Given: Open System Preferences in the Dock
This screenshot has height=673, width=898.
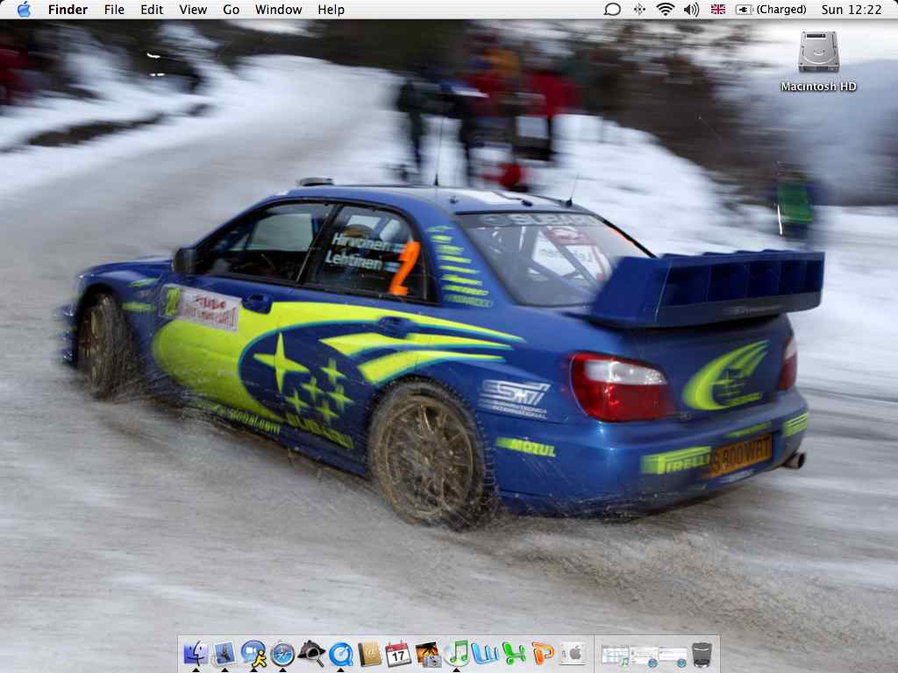Looking at the screenshot, I should 572,654.
